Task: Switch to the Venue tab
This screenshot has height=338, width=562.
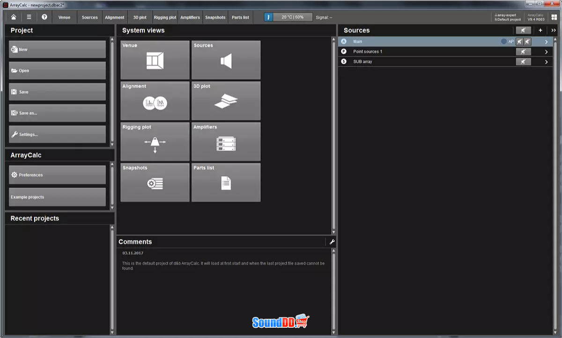Action: click(65, 17)
